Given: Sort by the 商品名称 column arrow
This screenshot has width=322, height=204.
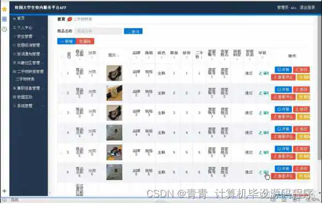Looking at the screenshot, I should point(79,60).
